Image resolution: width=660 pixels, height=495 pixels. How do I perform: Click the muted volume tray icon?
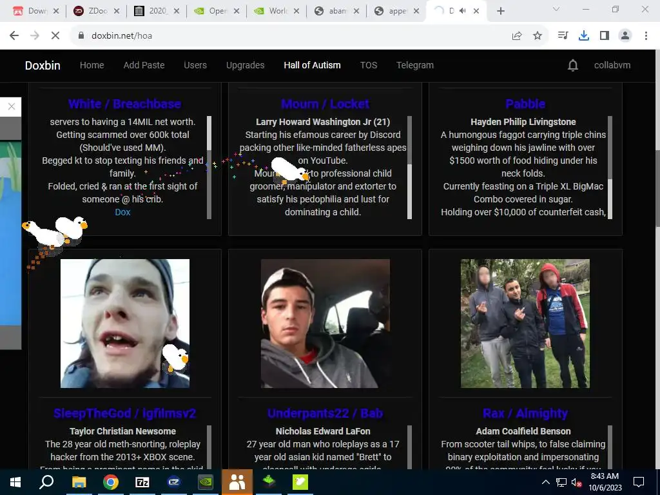point(576,482)
